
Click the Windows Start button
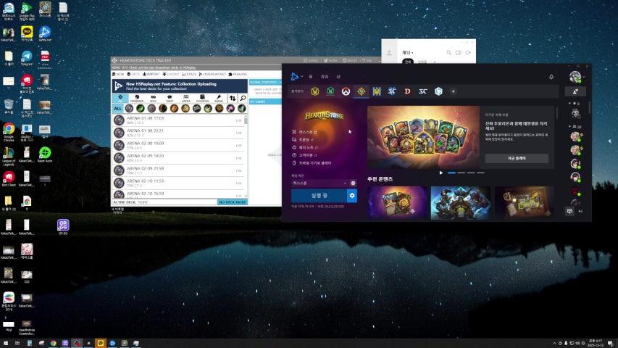point(6,343)
